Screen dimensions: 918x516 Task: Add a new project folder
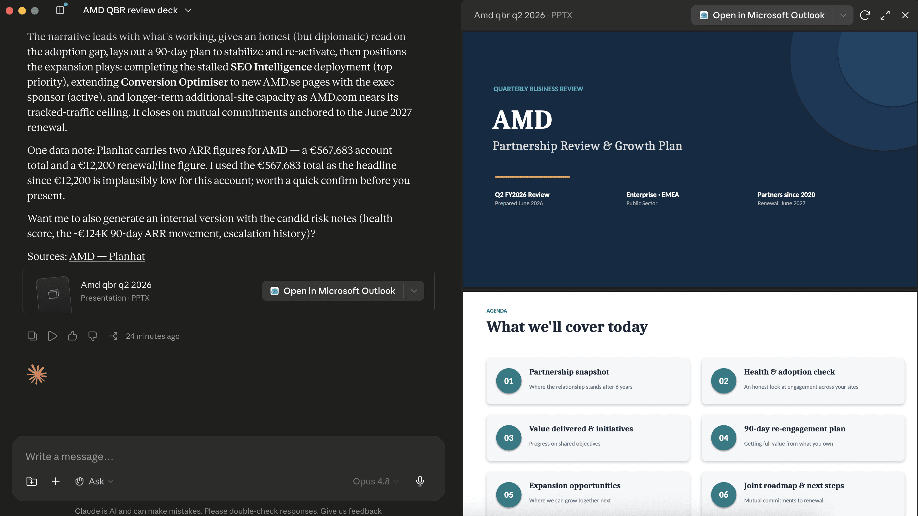pos(32,481)
